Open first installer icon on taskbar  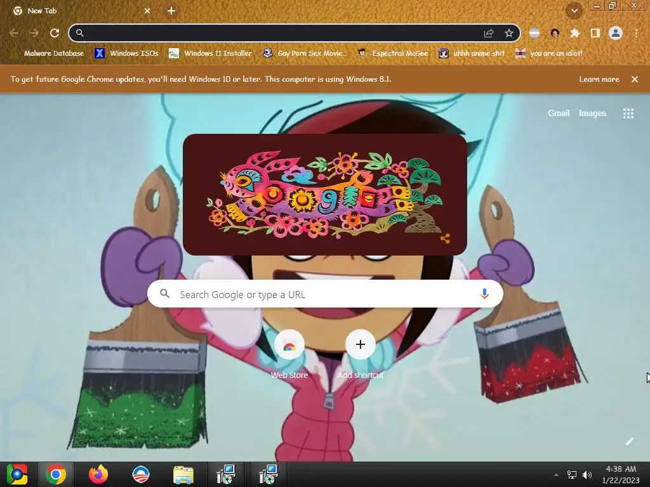[x=226, y=474]
